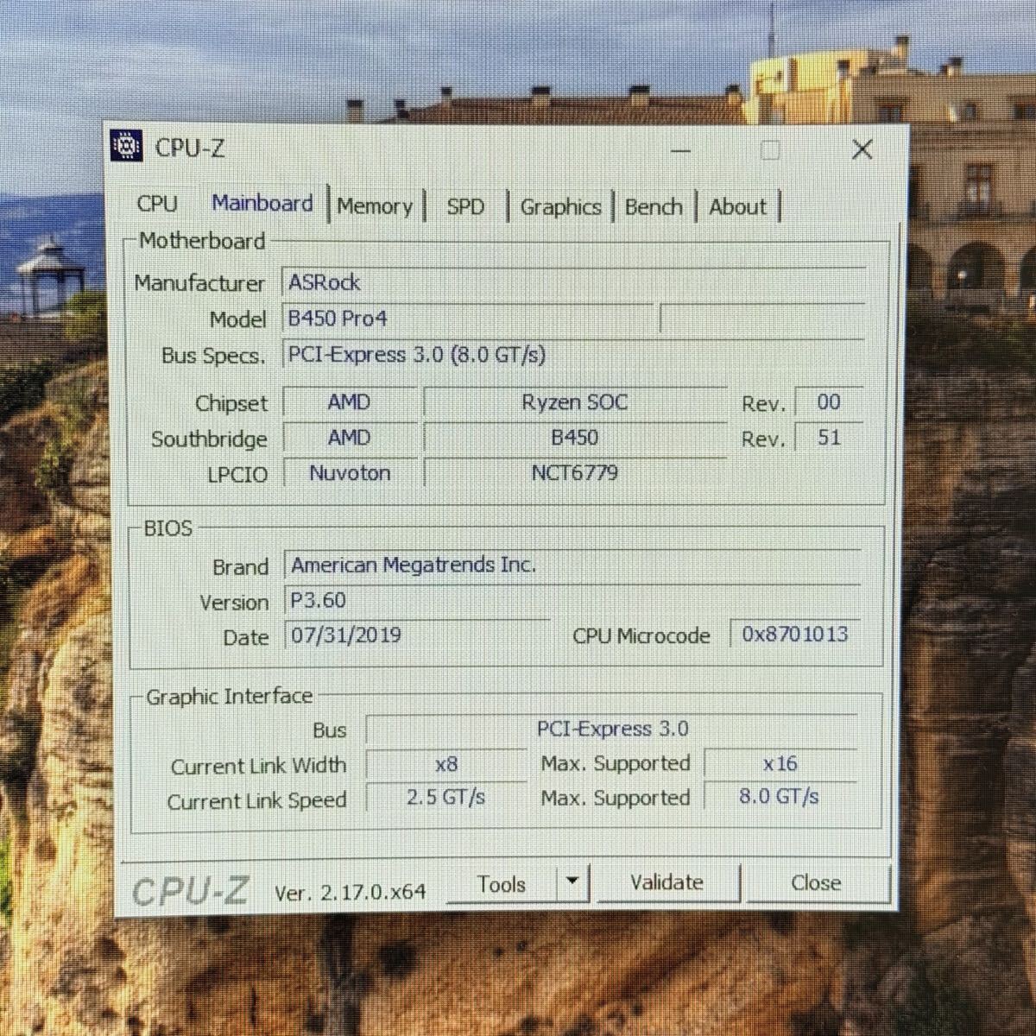The width and height of the screenshot is (1036, 1036).
Task: Click the CPU-Z title text
Action: pyautogui.click(x=190, y=148)
